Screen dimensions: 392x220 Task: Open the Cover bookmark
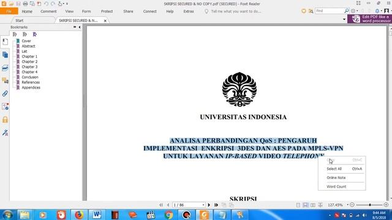point(26,41)
